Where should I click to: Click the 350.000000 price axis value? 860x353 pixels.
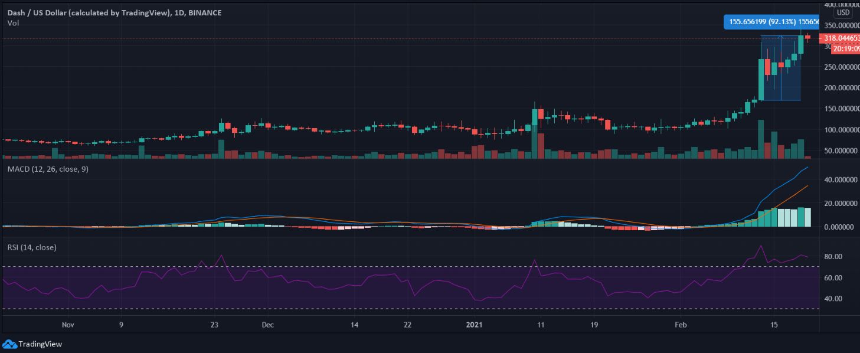[841, 25]
